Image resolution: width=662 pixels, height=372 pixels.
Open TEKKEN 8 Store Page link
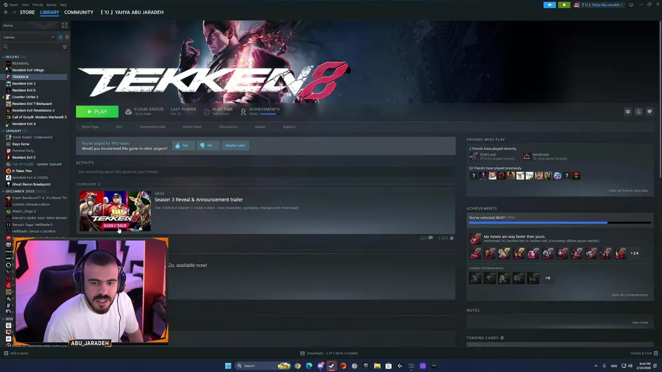pos(90,127)
